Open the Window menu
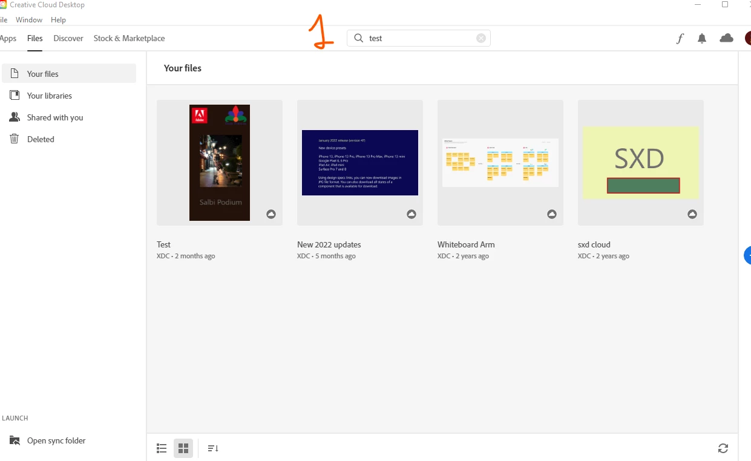Viewport: 751px width, 461px height. coord(29,20)
